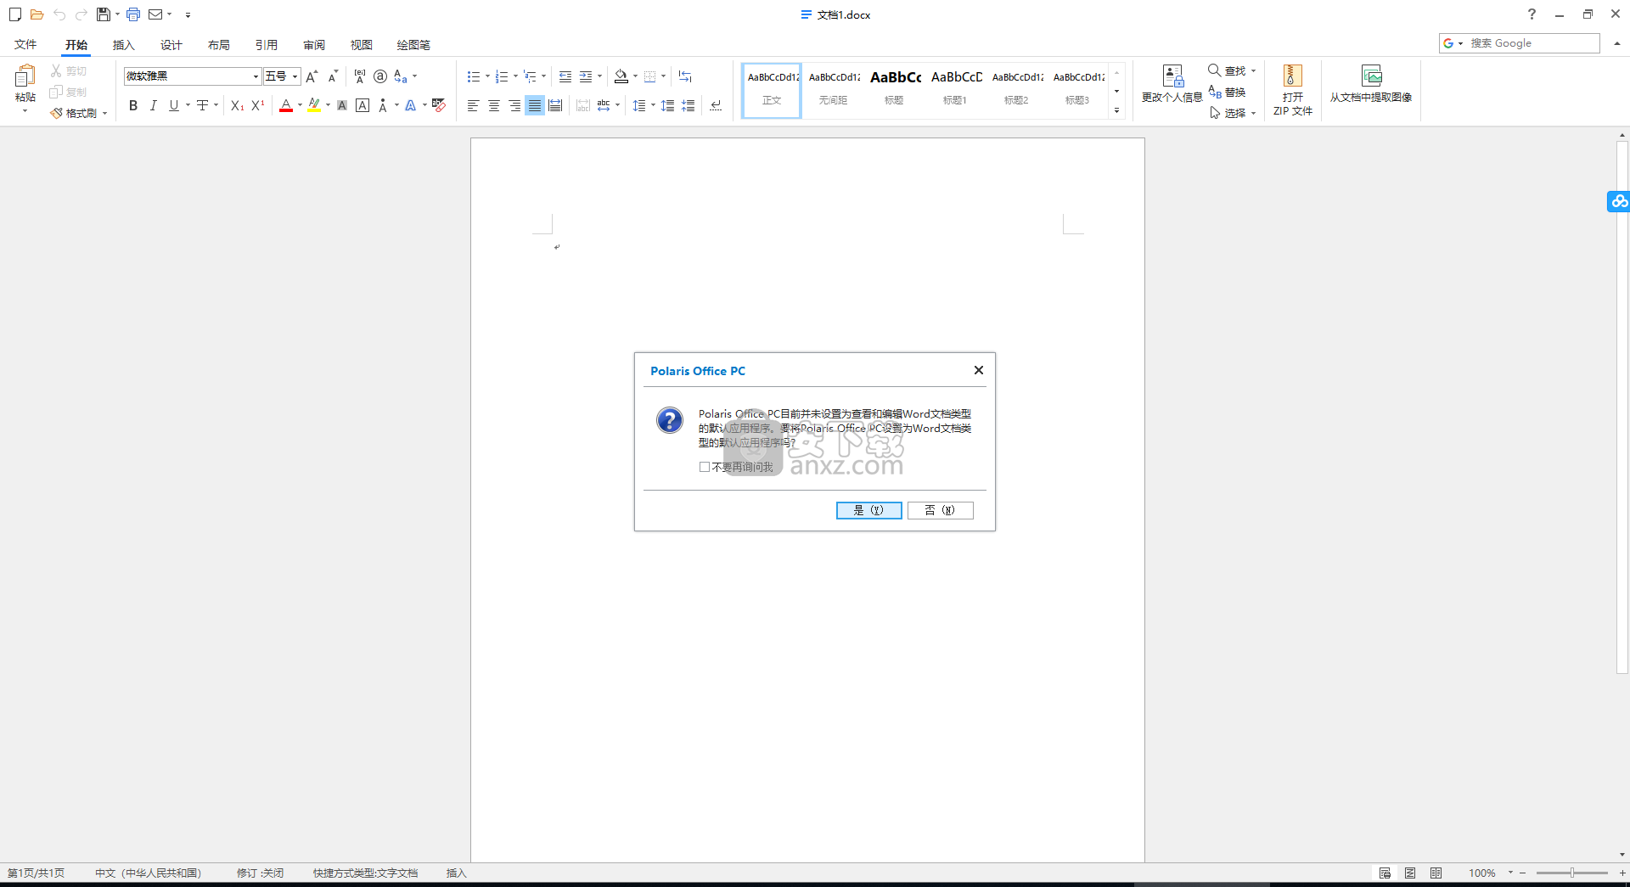Click the distributed alignment icon
The image size is (1630, 887).
(555, 105)
